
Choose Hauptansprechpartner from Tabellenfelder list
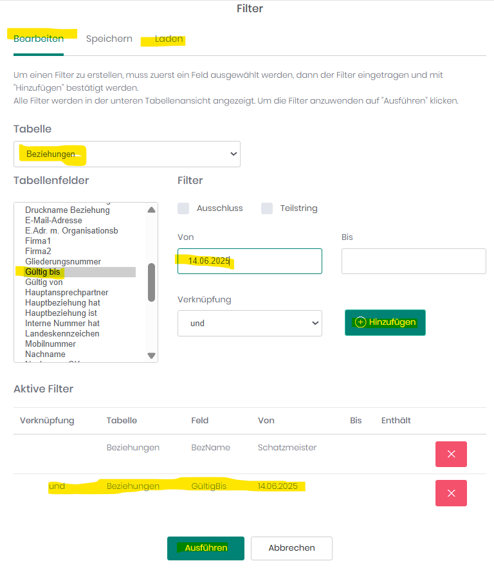click(x=67, y=292)
